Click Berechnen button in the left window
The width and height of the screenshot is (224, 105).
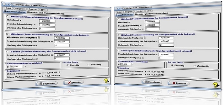(47, 83)
